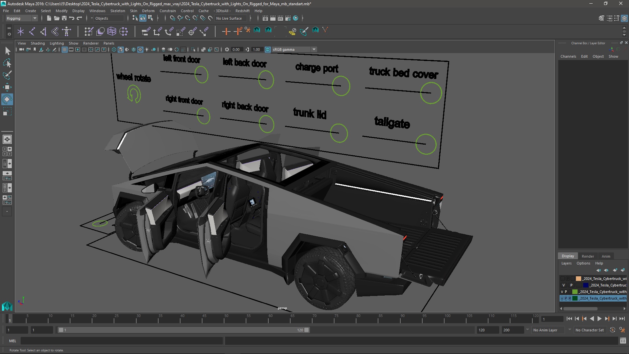Play the animation forward
This screenshot has width=629, height=354.
click(x=599, y=319)
